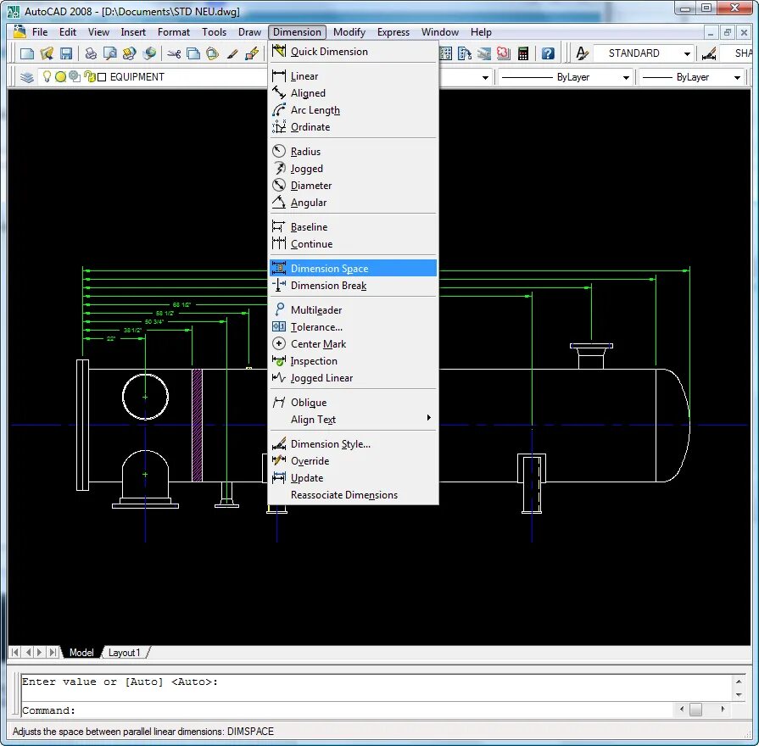
Task: Click the command window horizontal scrollbar thumb
Action: click(695, 710)
